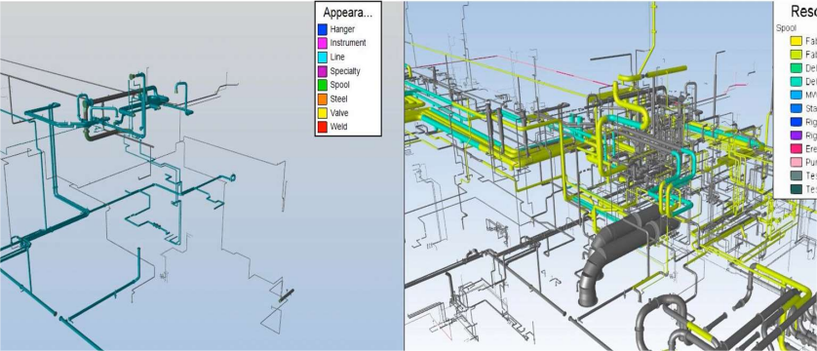Select the purple Specialty swatch
Image resolution: width=817 pixels, height=351 pixels.
(x=322, y=71)
